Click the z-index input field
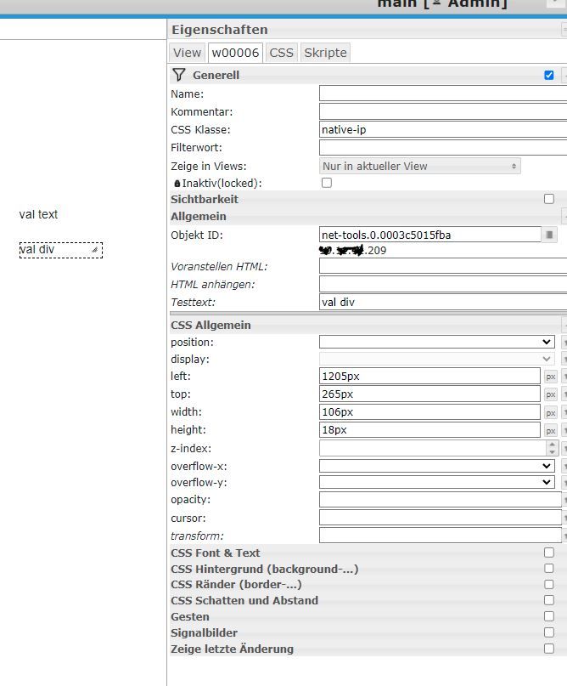The width and height of the screenshot is (567, 686). (x=432, y=448)
